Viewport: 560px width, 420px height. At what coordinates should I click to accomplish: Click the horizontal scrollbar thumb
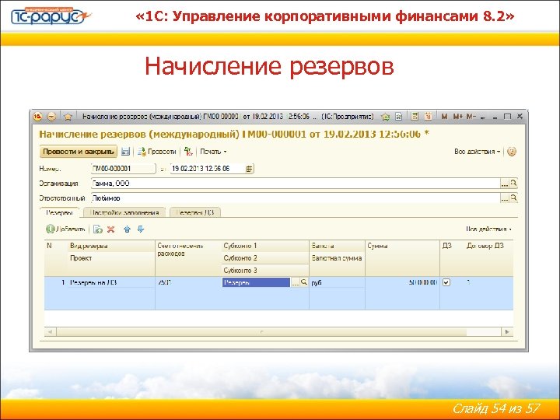(261, 332)
